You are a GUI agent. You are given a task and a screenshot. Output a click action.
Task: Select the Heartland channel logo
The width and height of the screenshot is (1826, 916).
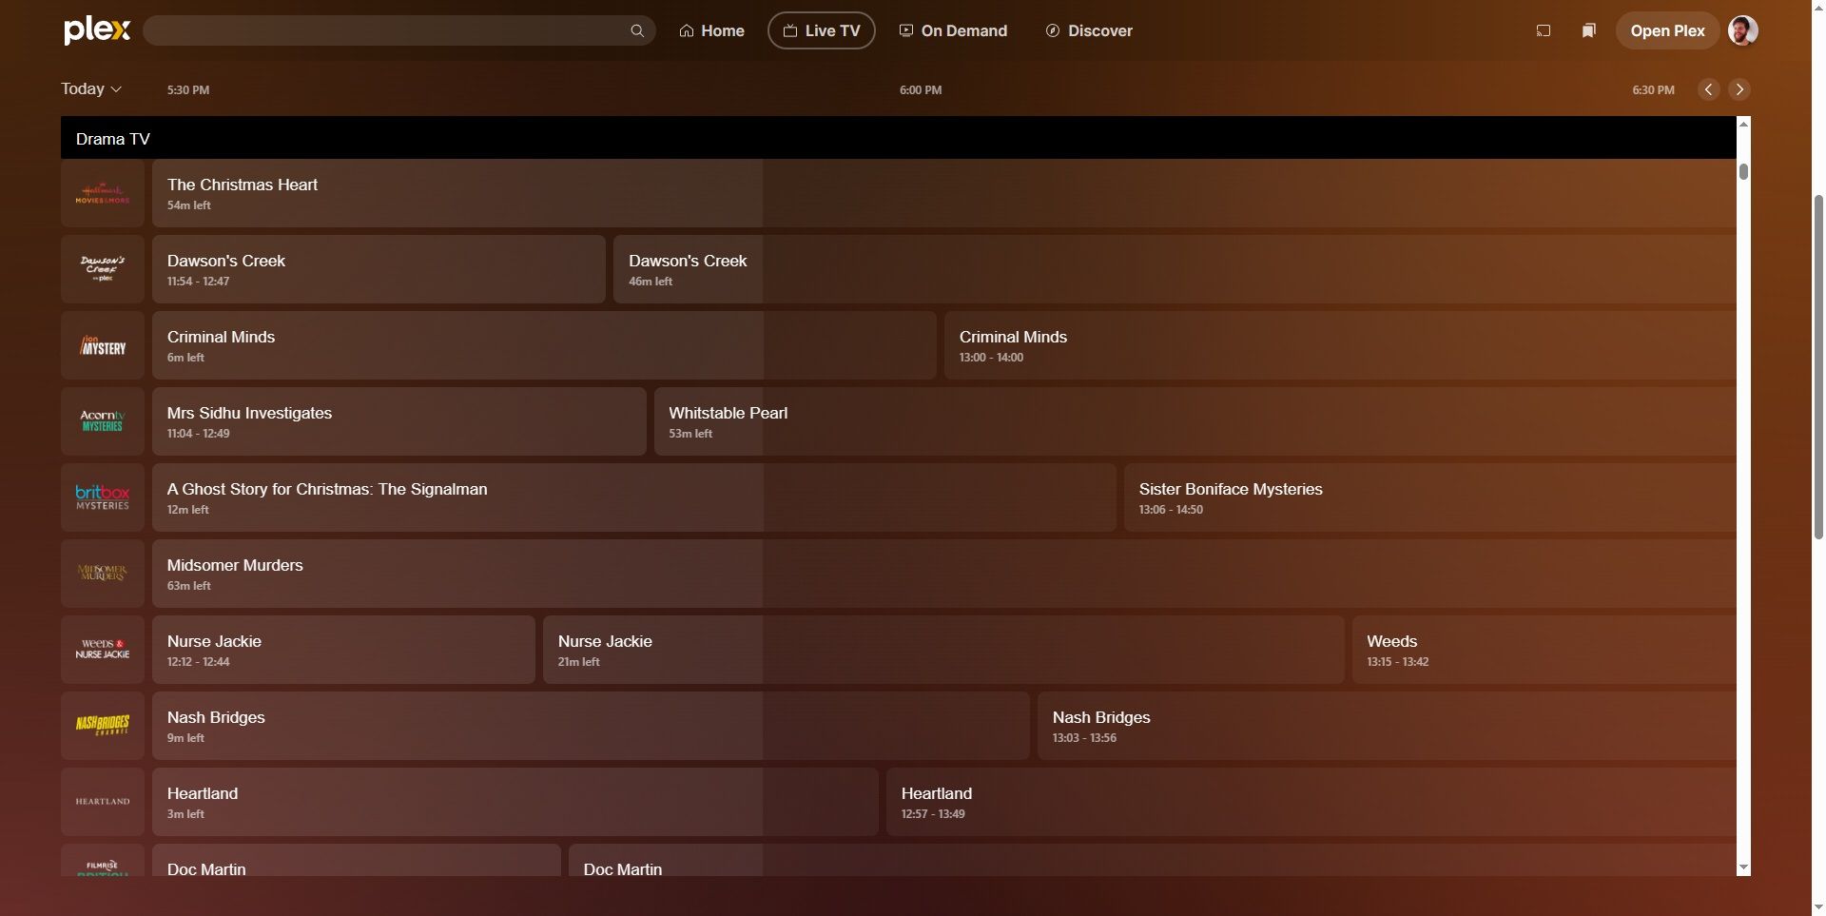click(103, 802)
